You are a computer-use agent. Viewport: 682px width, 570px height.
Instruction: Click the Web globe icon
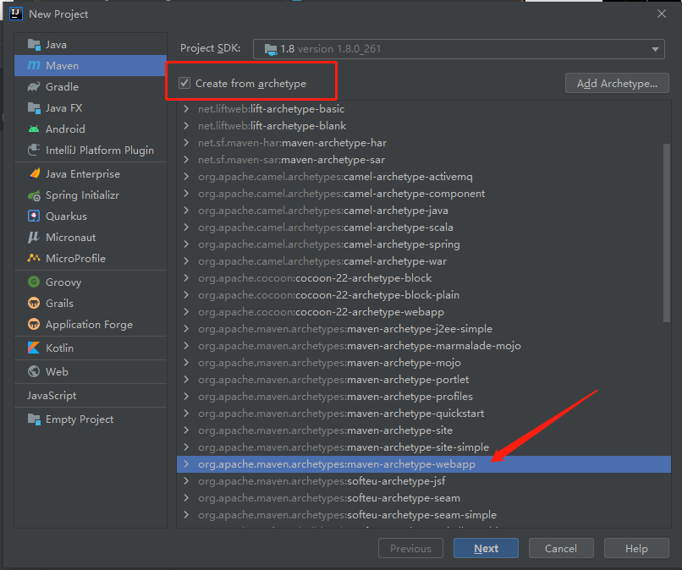(34, 371)
